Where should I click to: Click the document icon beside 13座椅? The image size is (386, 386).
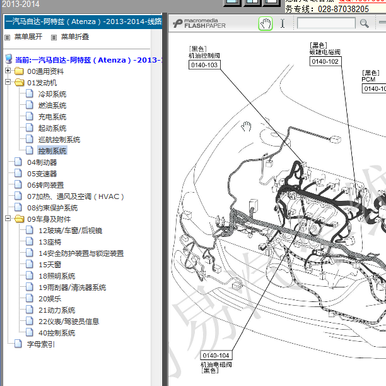pyautogui.click(x=30, y=241)
